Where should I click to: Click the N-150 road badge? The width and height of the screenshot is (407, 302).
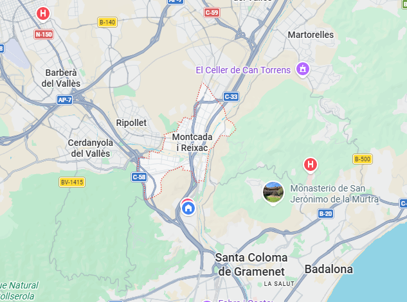(x=44, y=34)
